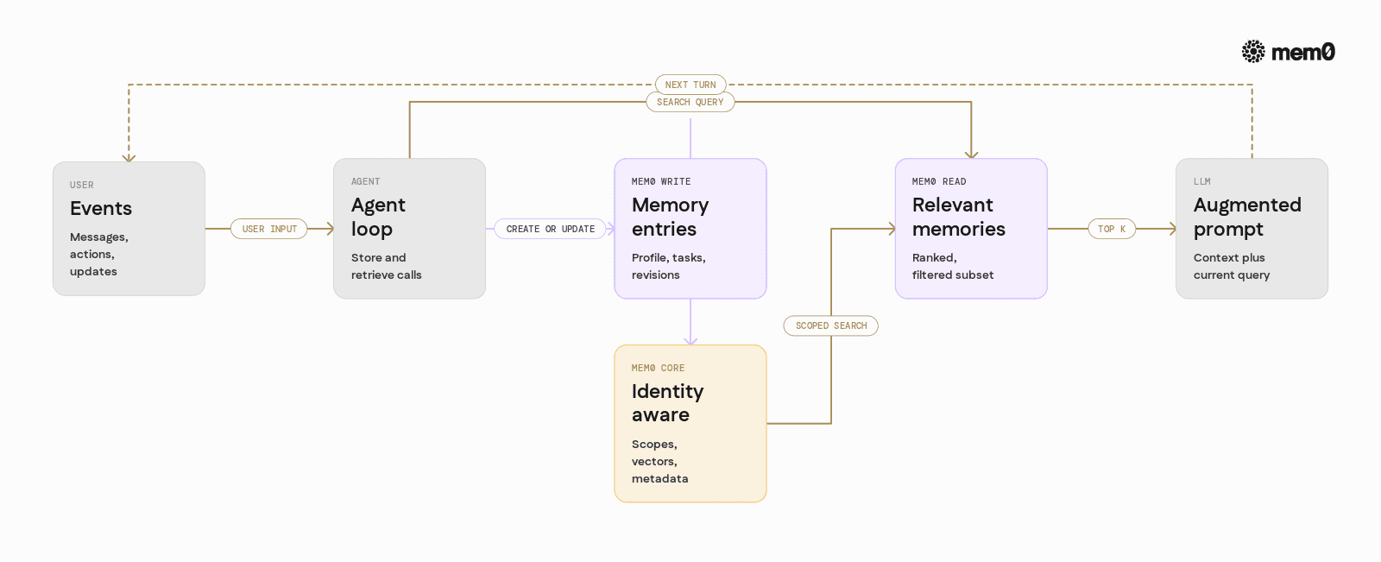Click the 'MEM0 WRITE' caption
The height and width of the screenshot is (562, 1381).
click(x=661, y=181)
